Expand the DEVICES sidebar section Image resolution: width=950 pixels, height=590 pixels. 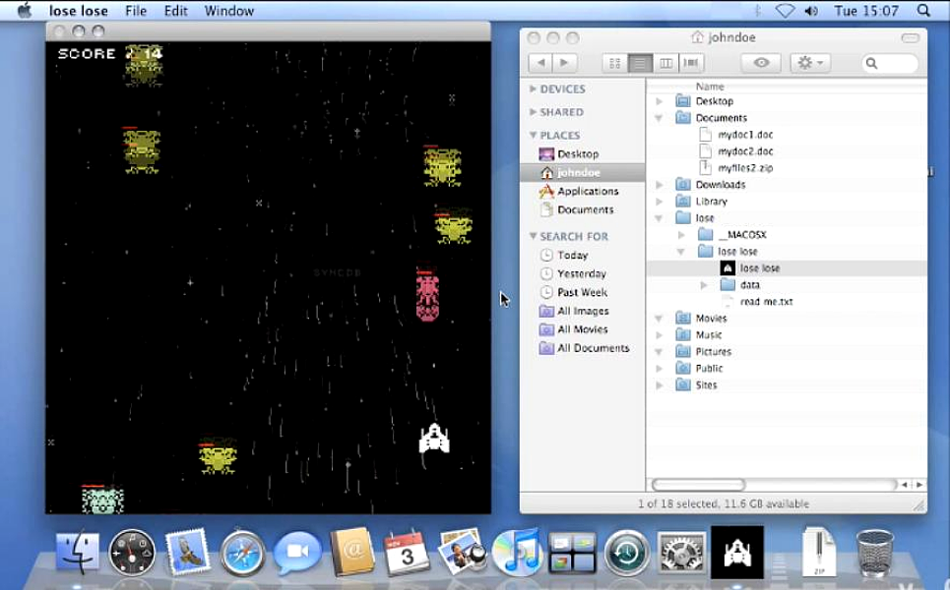(x=533, y=88)
